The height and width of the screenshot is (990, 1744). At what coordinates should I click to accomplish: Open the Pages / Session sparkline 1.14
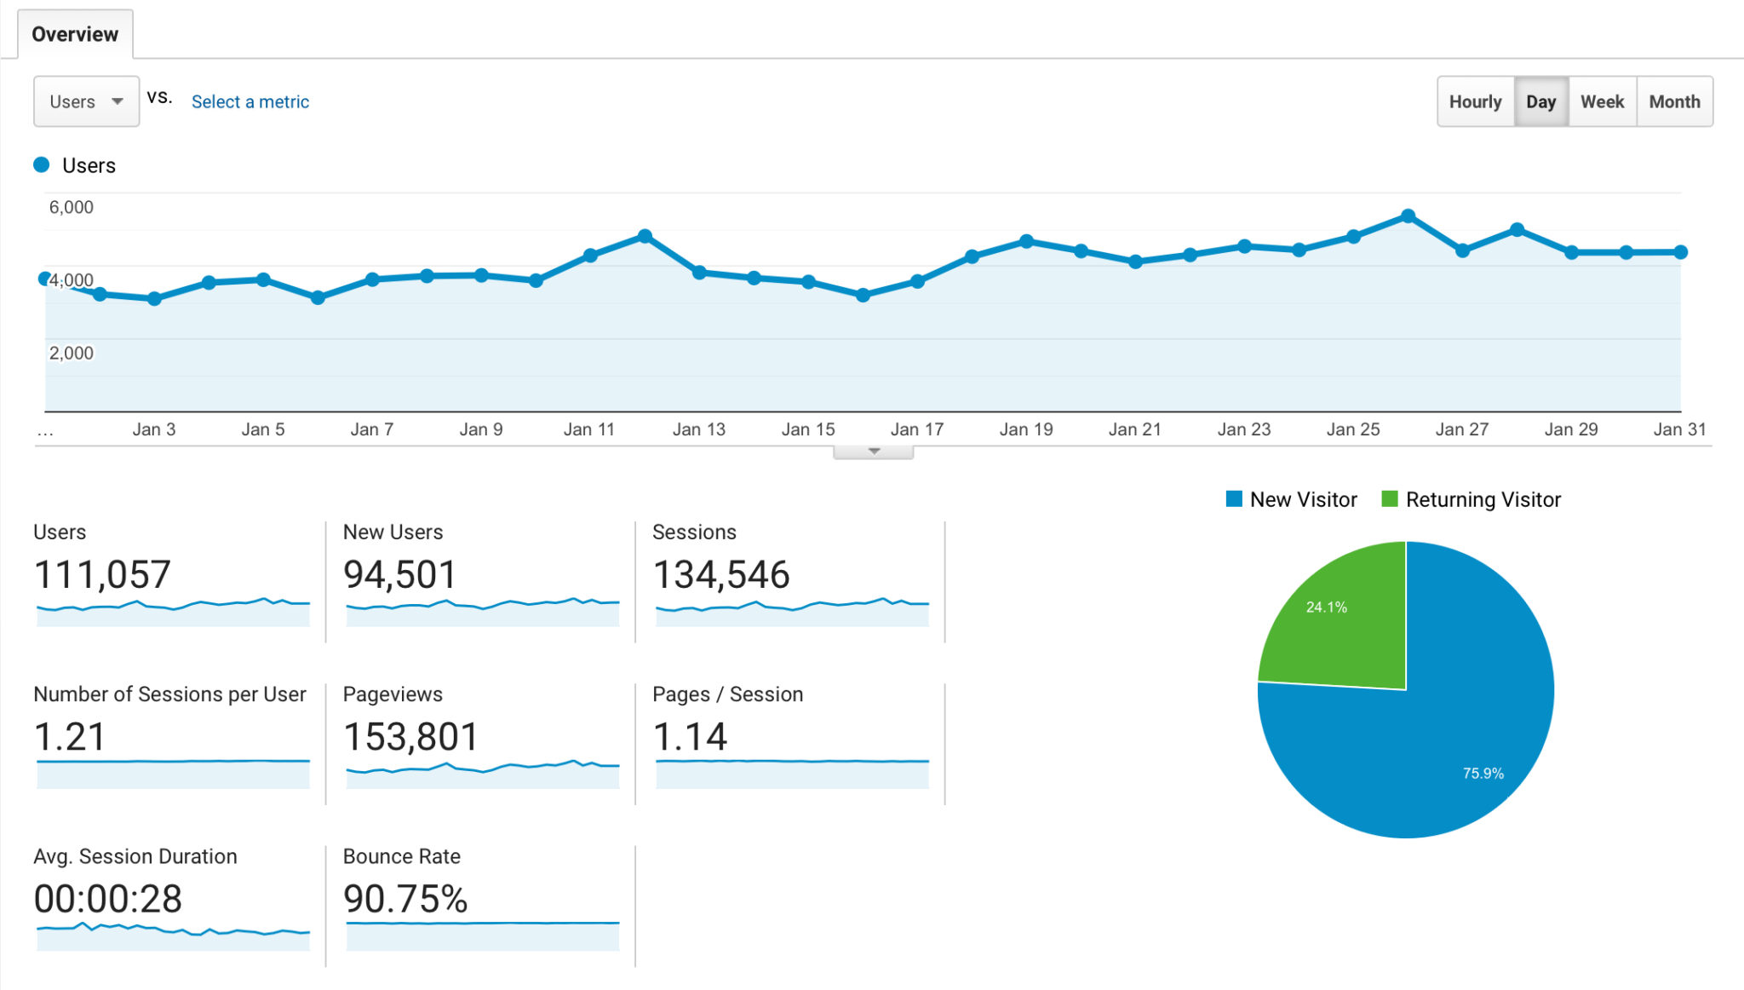(792, 774)
